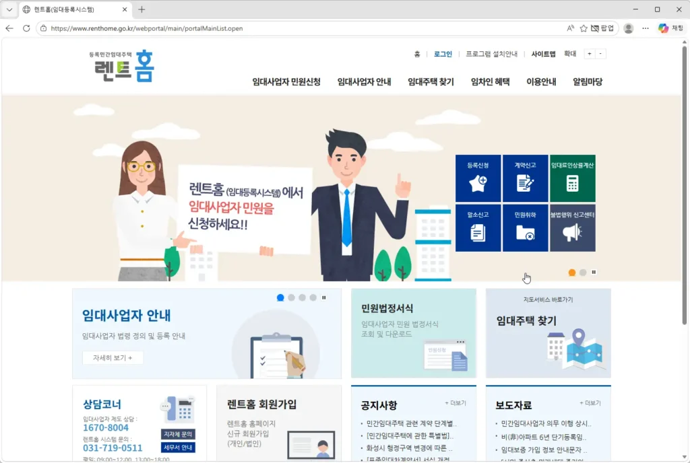Open 프로그램 설치안내 link

pos(491,54)
